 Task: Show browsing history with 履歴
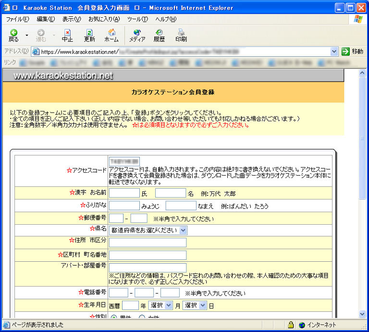click(x=159, y=36)
